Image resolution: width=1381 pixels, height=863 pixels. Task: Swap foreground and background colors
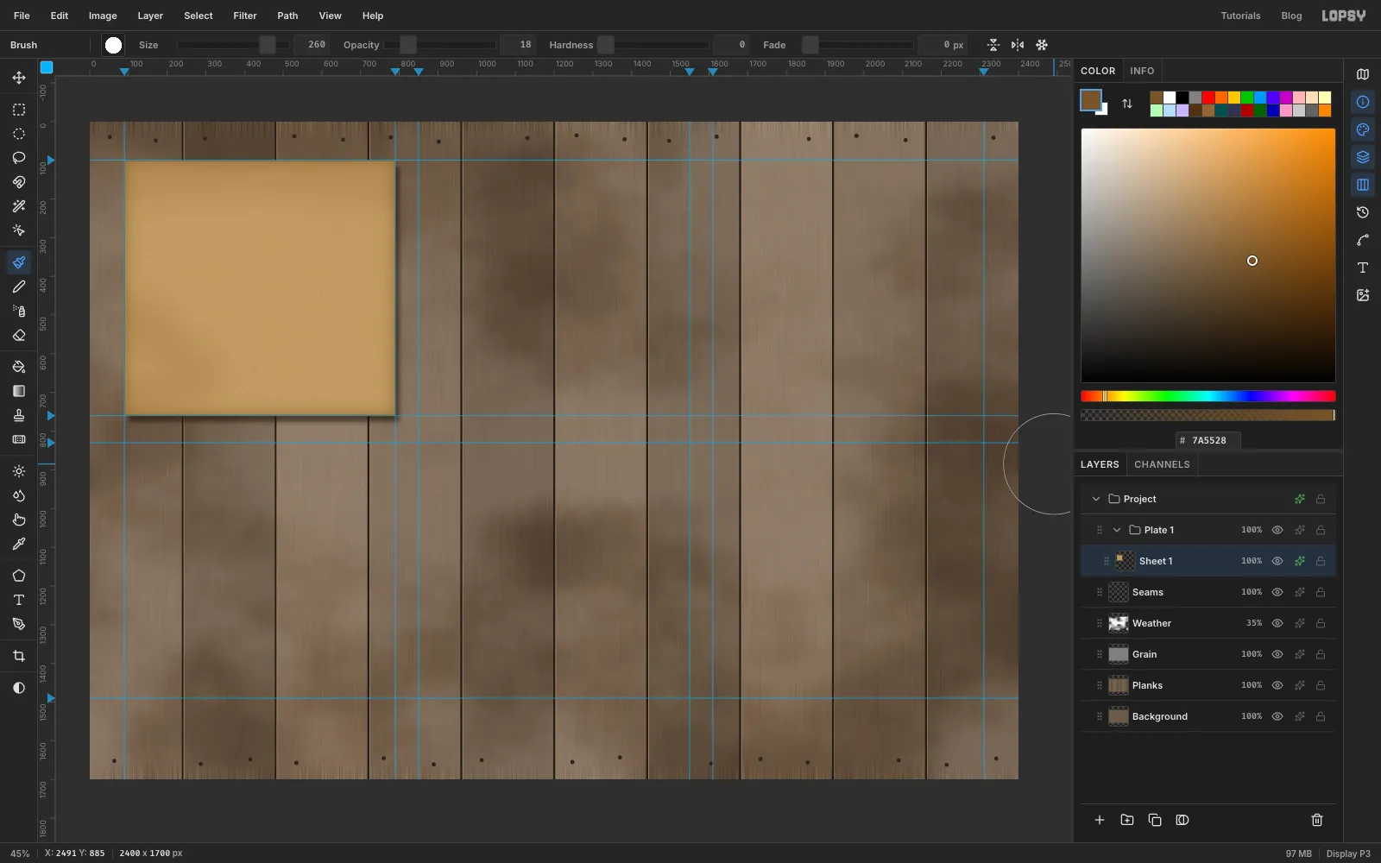(x=1127, y=104)
